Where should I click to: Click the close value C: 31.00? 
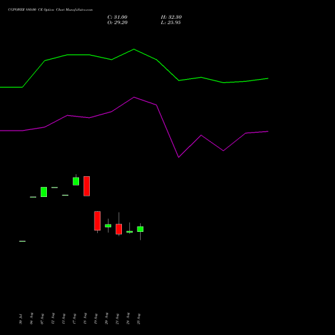pyautogui.click(x=117, y=17)
